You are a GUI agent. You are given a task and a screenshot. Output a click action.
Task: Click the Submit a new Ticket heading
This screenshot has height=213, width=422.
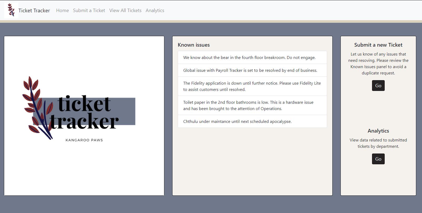[378, 45]
